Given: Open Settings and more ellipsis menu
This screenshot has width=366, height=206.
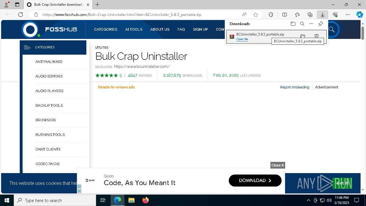Looking at the screenshot, I should point(348,15).
